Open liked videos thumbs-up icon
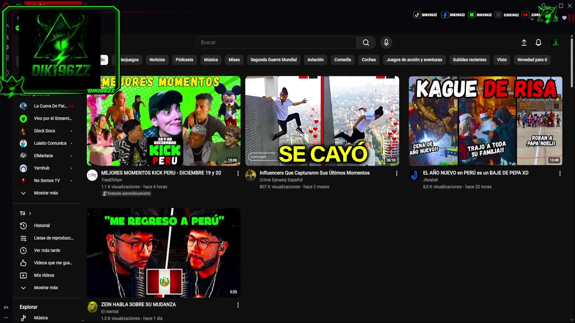 [23, 263]
